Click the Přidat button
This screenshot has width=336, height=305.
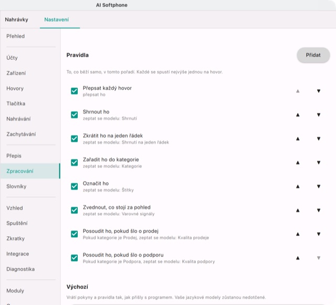(313, 55)
